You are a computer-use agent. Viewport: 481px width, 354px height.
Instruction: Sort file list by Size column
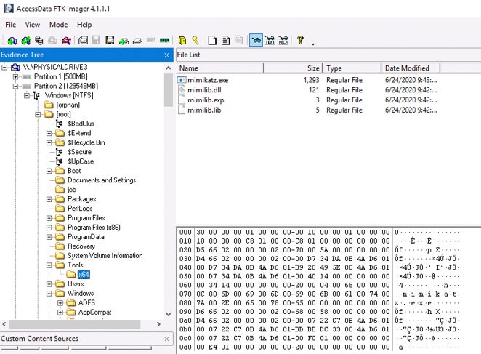point(293,68)
